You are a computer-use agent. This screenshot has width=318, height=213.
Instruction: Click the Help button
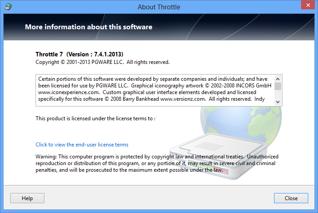point(27,198)
